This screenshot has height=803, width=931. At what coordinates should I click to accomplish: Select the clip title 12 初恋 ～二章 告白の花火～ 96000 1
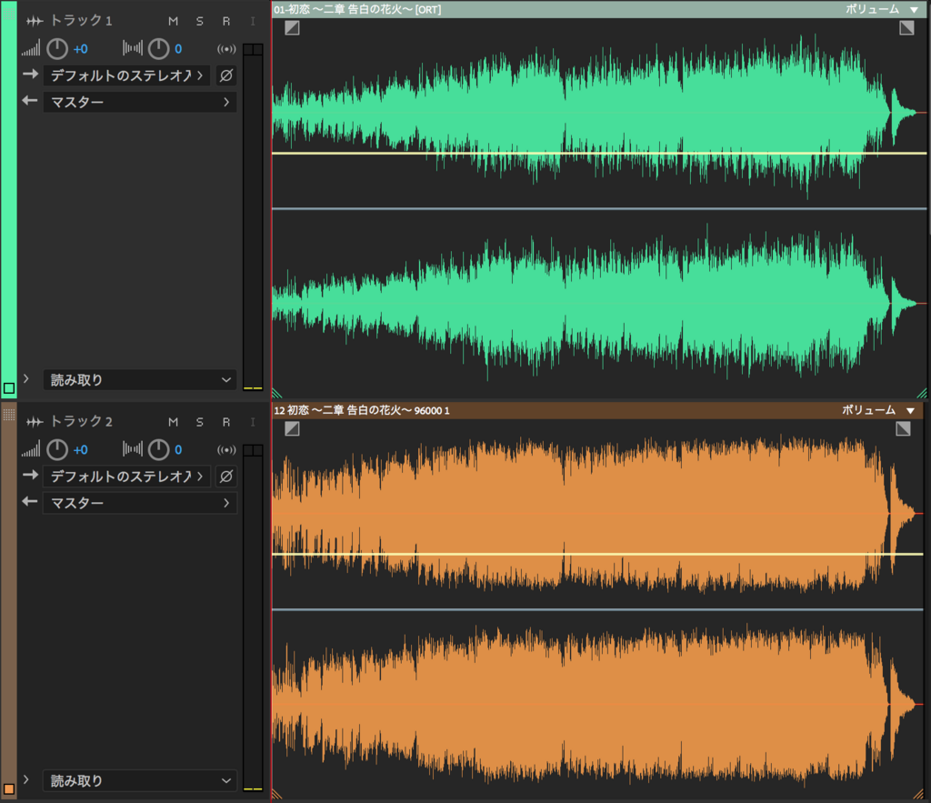[x=362, y=410]
